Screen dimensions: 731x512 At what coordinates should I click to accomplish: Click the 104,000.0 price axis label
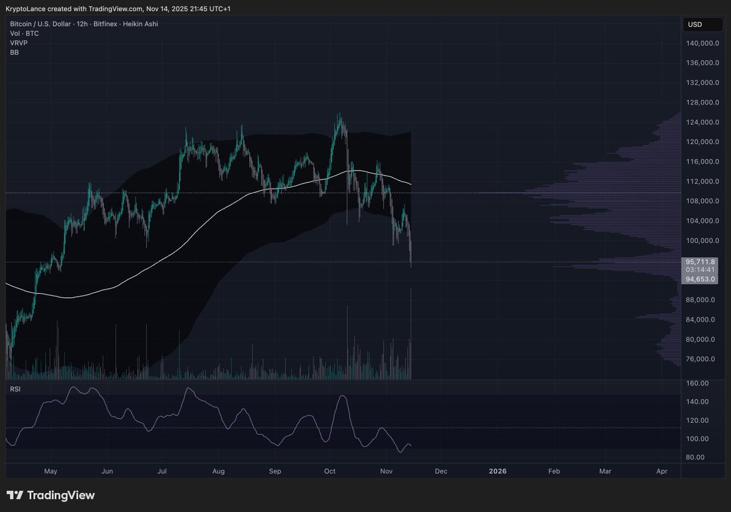click(x=702, y=221)
